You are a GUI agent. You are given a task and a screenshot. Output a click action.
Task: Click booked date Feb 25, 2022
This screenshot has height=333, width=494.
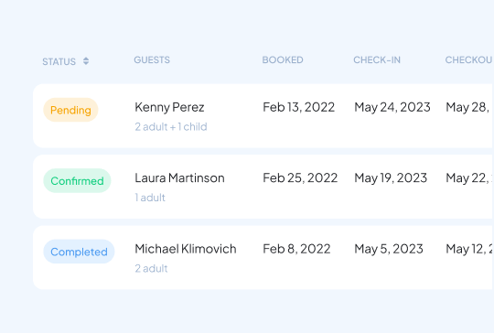coord(300,178)
